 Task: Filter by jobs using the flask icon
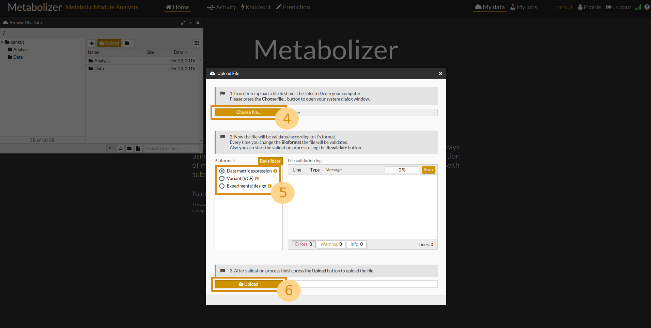pos(121,148)
